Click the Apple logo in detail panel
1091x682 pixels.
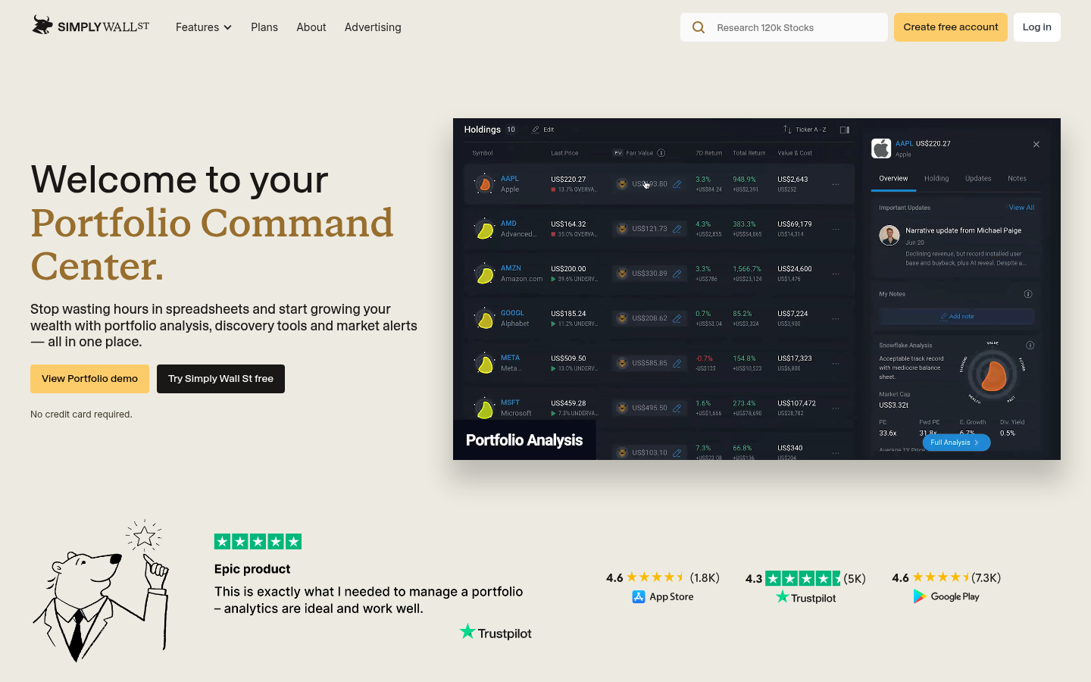click(x=881, y=148)
